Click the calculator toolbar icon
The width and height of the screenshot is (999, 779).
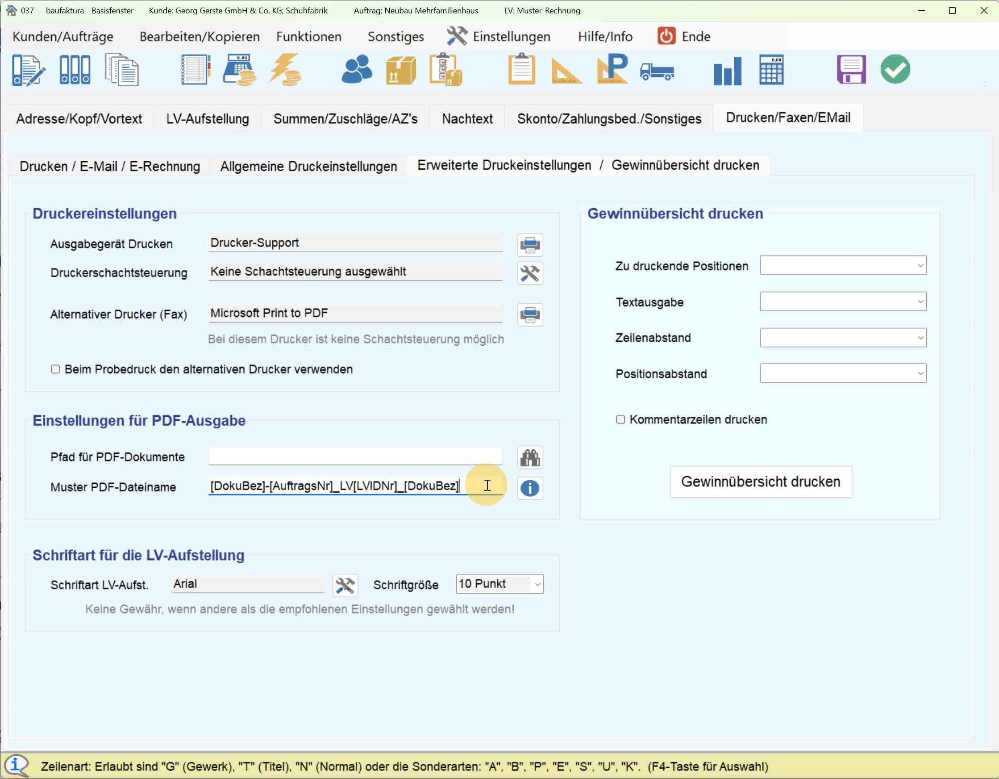pos(771,70)
